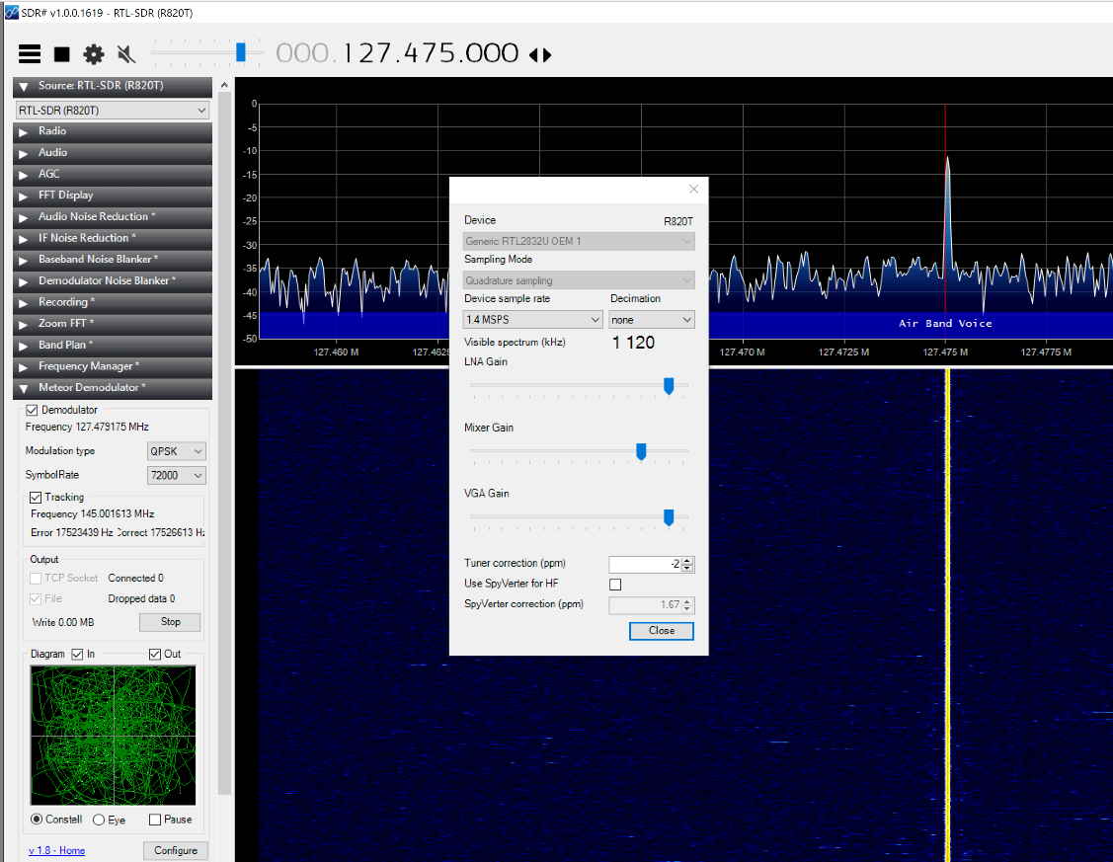Close the device dialog with X
The height and width of the screenshot is (862, 1113).
(693, 189)
